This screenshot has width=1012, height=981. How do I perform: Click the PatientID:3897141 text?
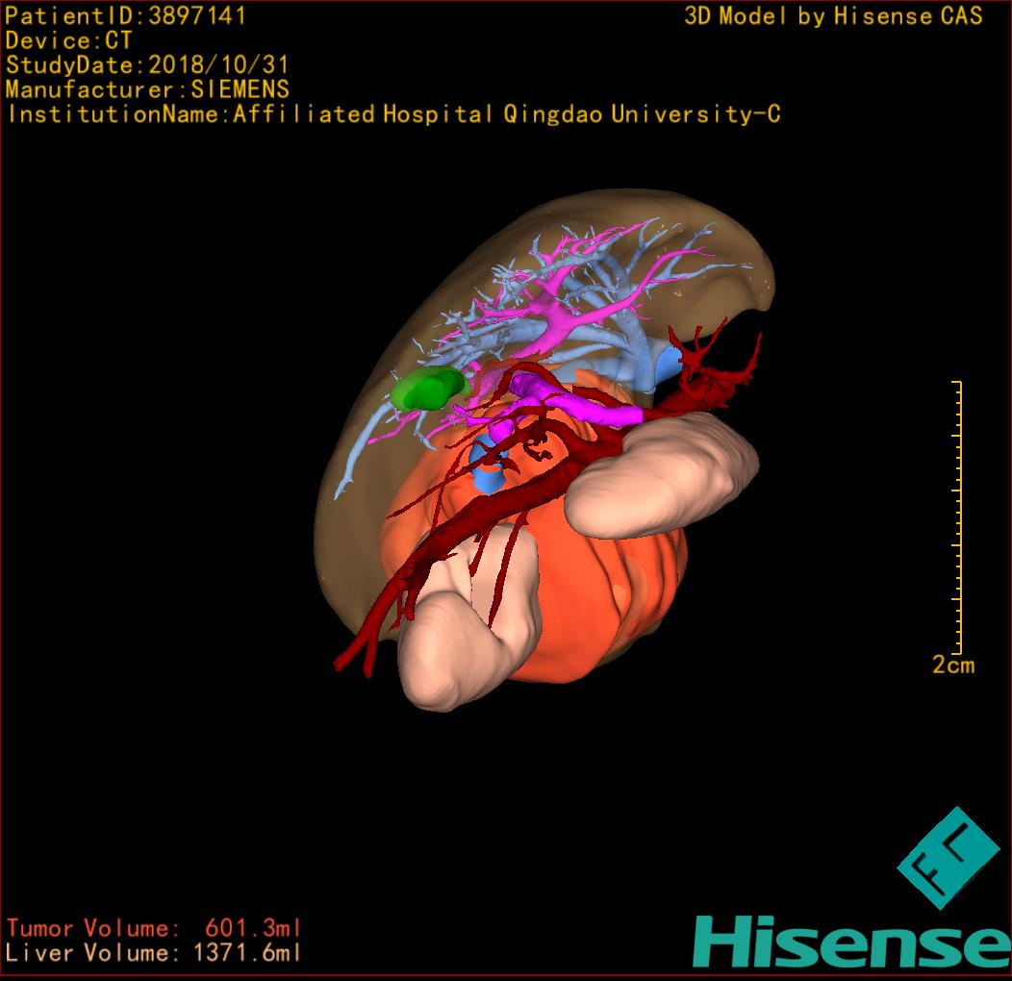pos(125,16)
